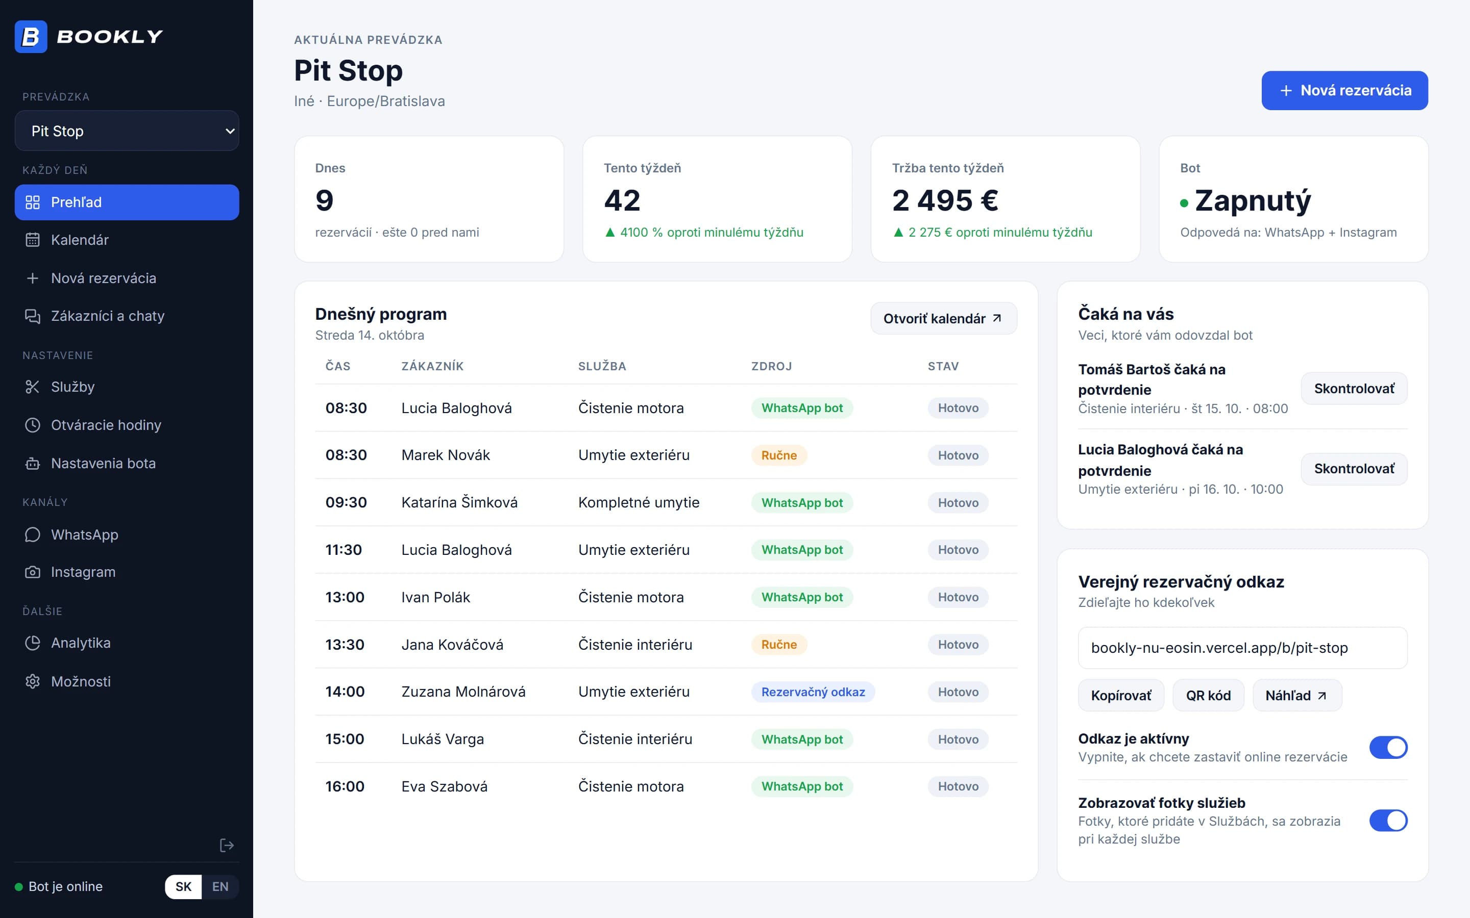Viewport: 1470px width, 918px height.
Task: Click the Instagram camera icon
Action: [32, 572]
